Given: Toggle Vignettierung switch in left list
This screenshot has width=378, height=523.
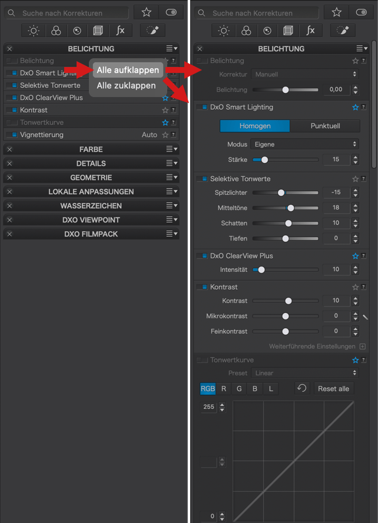Looking at the screenshot, I should point(12,135).
